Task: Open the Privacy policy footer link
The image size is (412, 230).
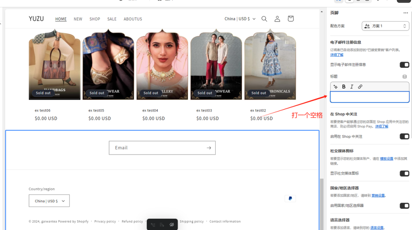Action: [x=105, y=222]
